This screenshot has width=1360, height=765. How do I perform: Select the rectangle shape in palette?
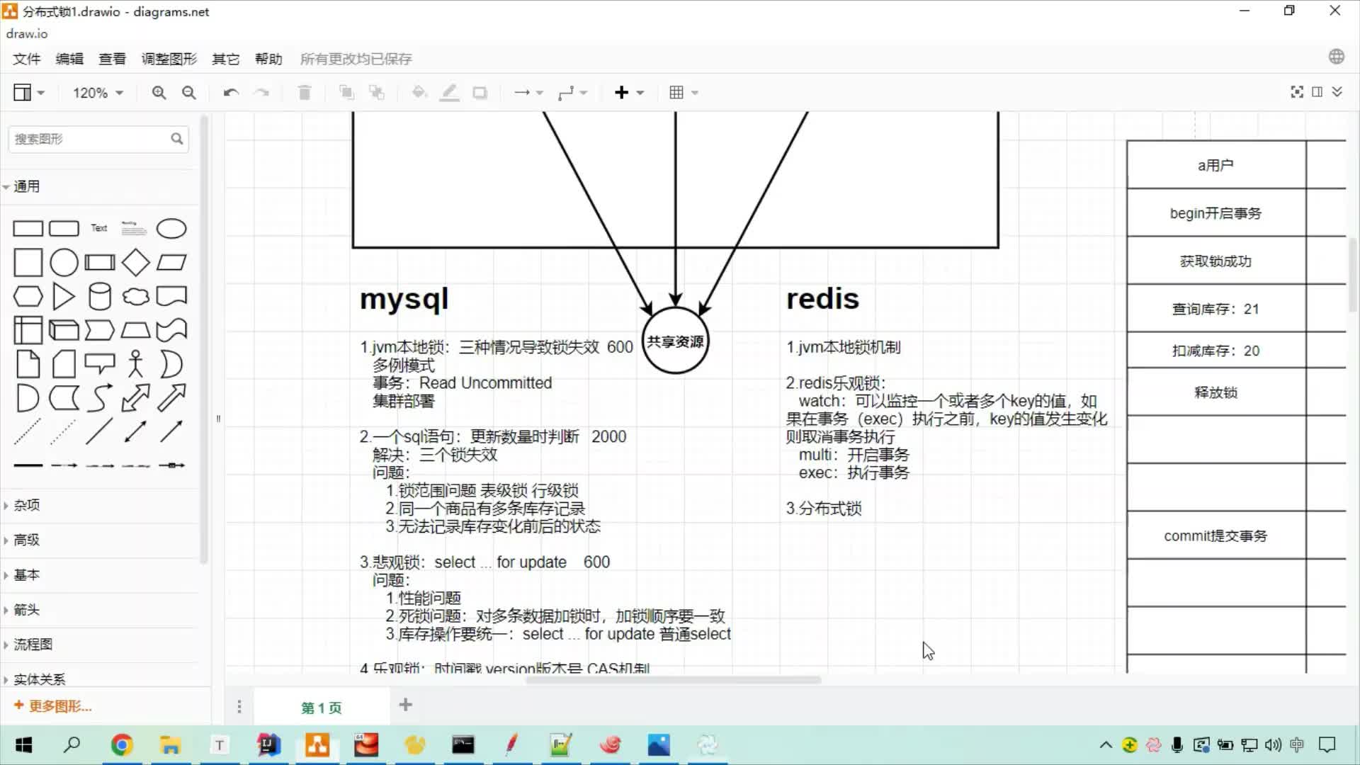(28, 229)
